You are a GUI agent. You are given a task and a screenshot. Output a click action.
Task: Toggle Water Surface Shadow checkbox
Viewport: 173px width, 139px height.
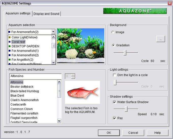(114, 102)
